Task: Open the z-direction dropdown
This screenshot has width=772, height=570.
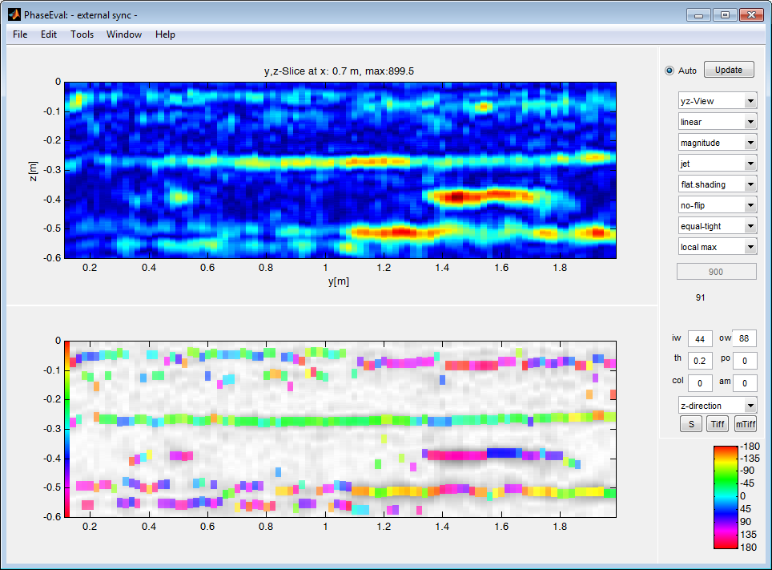Action: point(718,406)
